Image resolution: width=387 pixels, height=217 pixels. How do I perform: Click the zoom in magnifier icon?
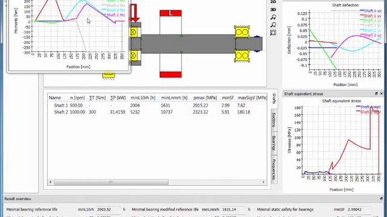coord(273,17)
